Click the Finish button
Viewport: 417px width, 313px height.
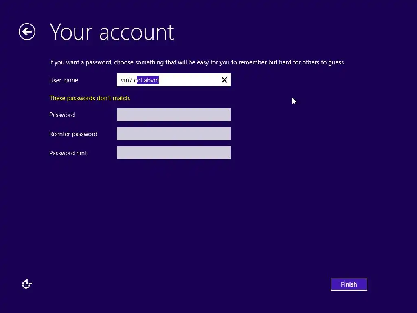pyautogui.click(x=349, y=284)
